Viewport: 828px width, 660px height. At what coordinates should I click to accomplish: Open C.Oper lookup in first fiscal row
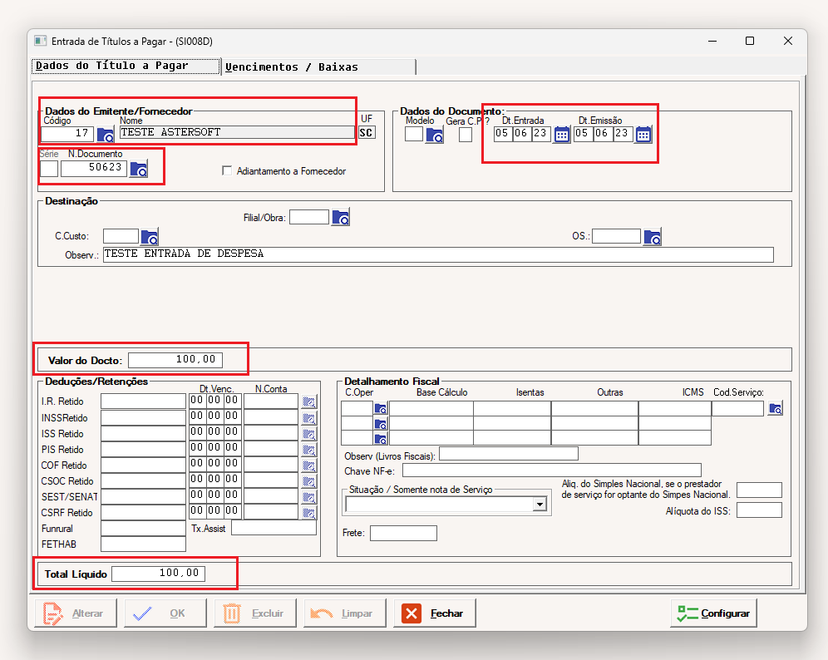pyautogui.click(x=381, y=409)
